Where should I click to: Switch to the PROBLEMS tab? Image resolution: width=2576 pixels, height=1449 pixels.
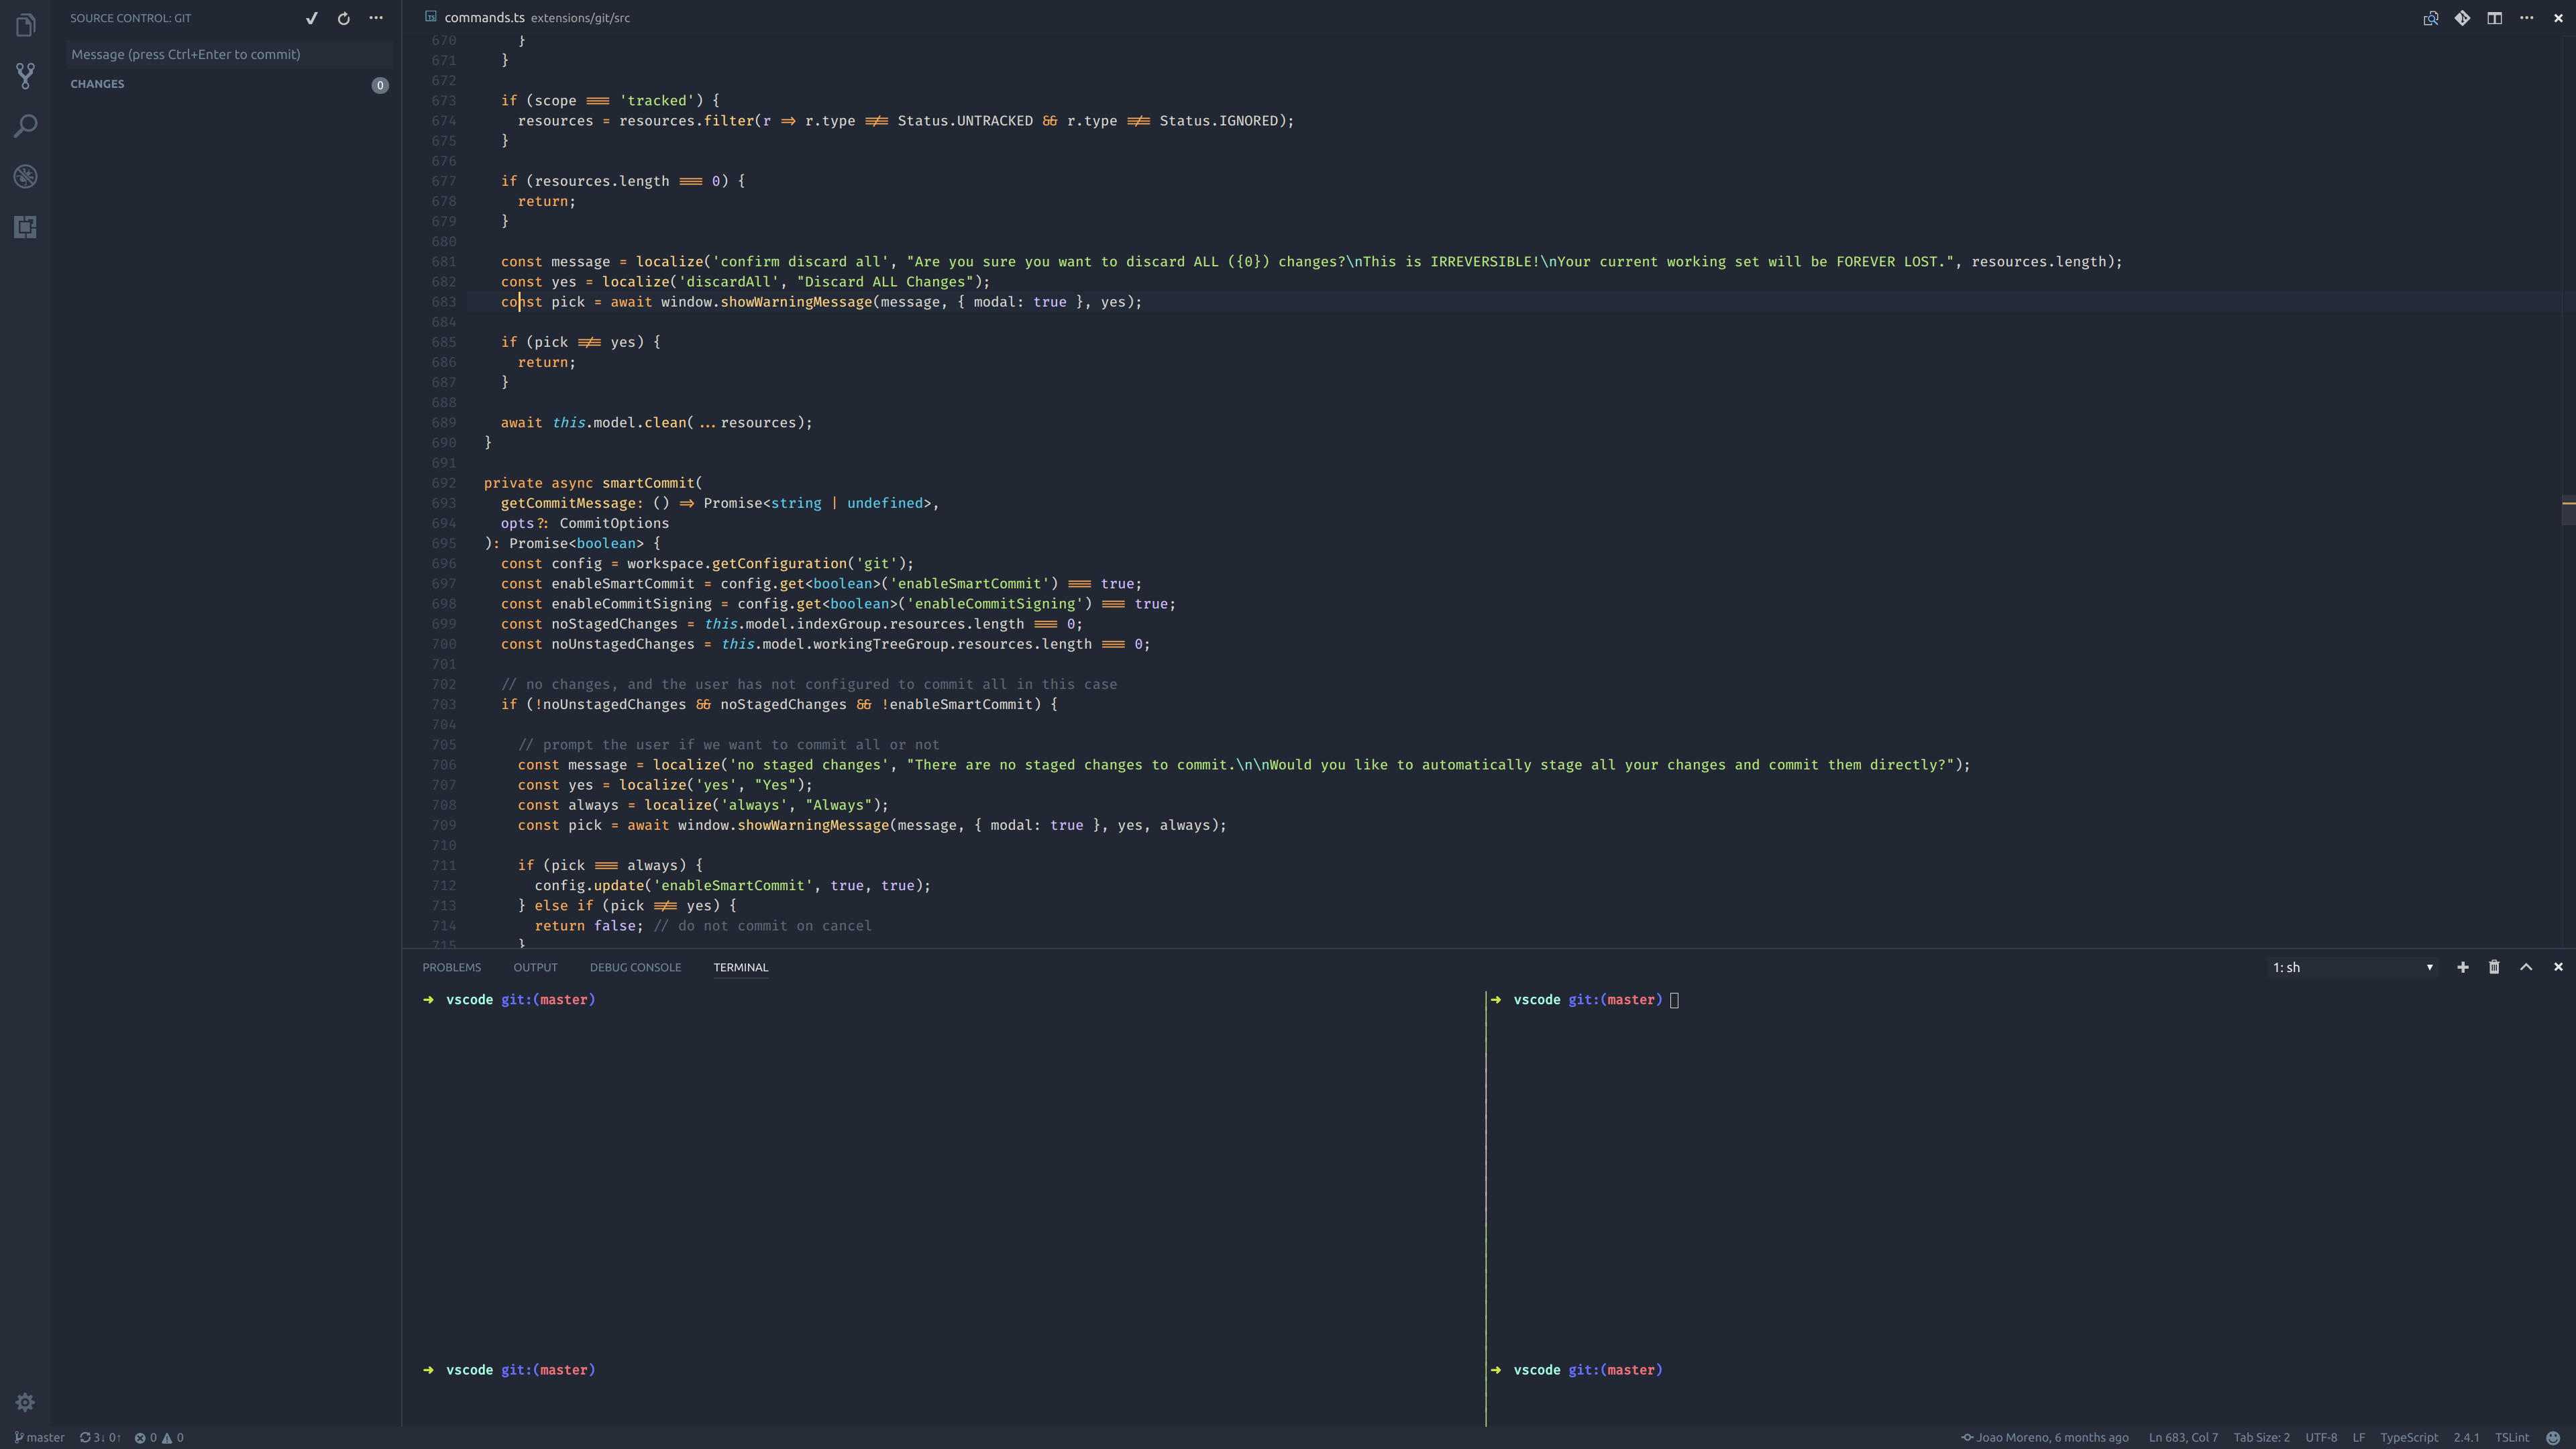[451, 967]
